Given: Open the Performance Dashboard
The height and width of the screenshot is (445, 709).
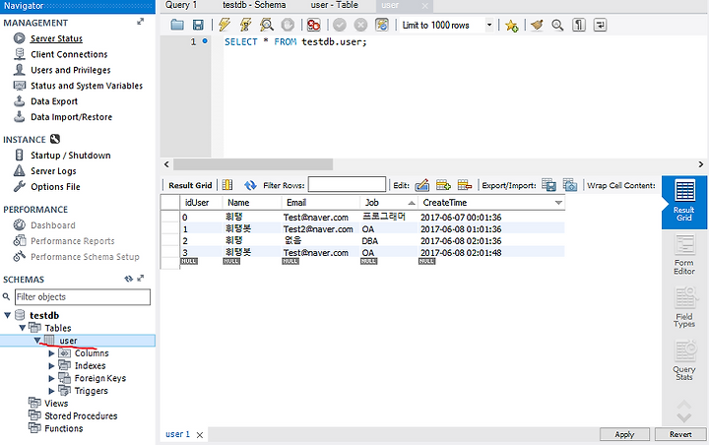Looking at the screenshot, I should [52, 225].
